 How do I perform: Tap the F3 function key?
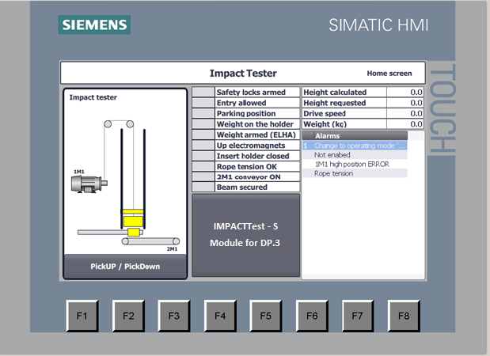tap(174, 316)
